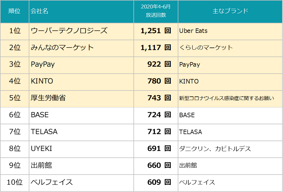Click the 出前館 company name cell
283x192 pixels.
pos(41,166)
